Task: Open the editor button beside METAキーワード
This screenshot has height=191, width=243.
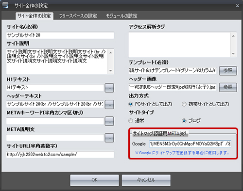Action: coord(109,121)
